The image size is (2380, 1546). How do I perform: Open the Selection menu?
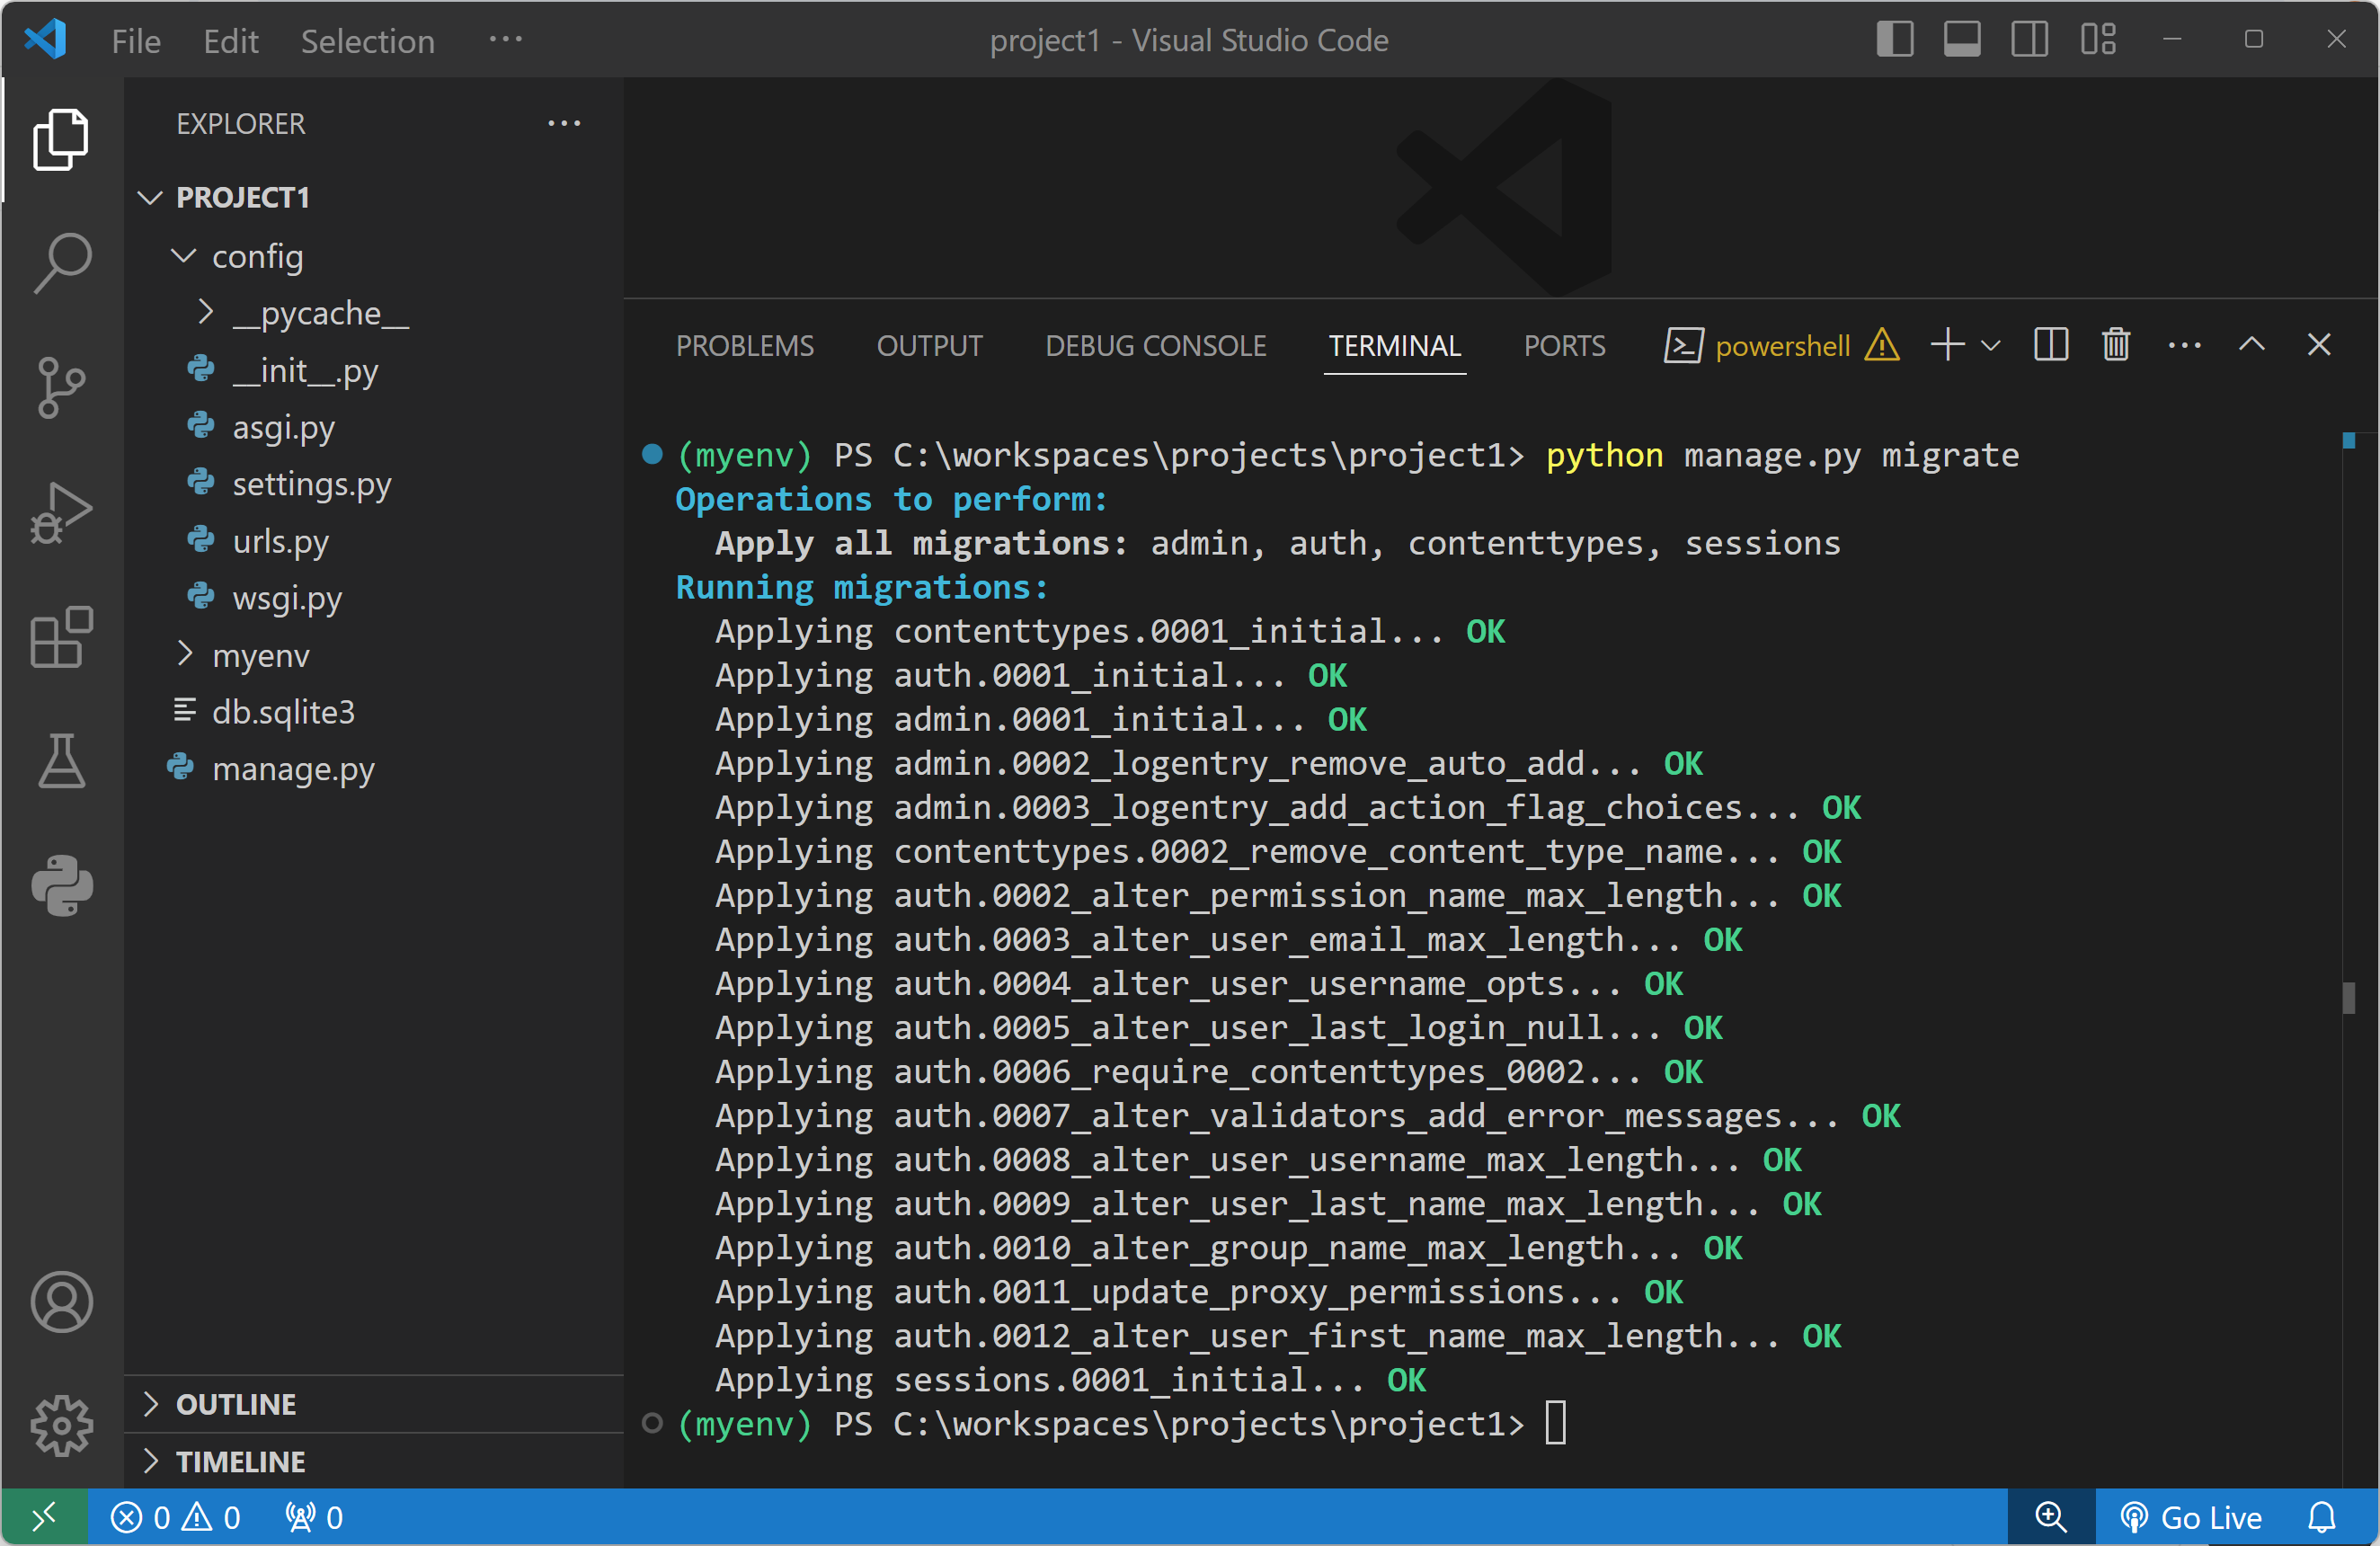pyautogui.click(x=367, y=41)
